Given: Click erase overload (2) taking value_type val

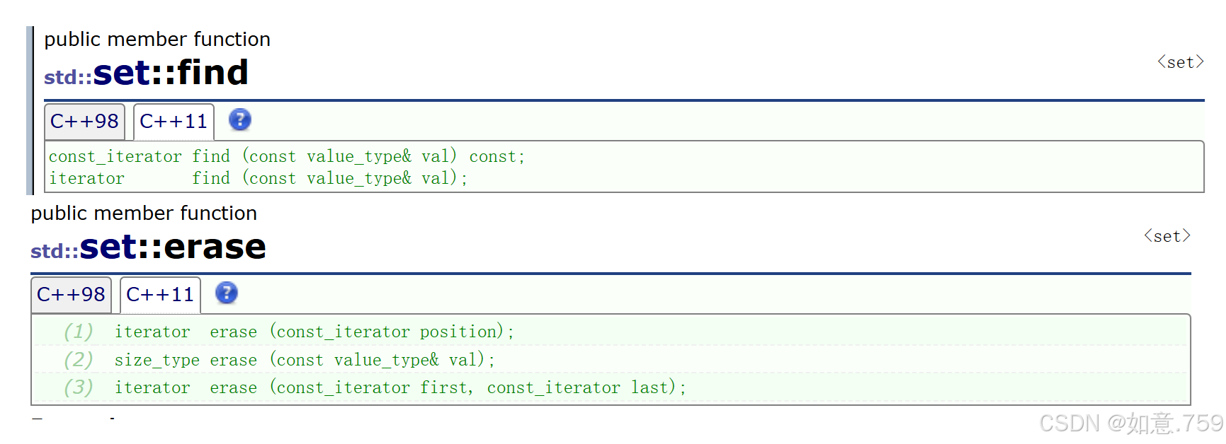Looking at the screenshot, I should click(305, 360).
